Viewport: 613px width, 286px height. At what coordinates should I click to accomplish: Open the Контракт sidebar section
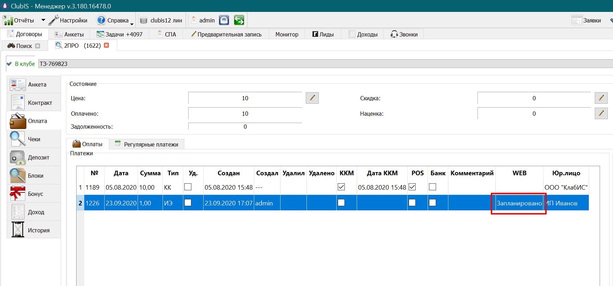tap(34, 103)
